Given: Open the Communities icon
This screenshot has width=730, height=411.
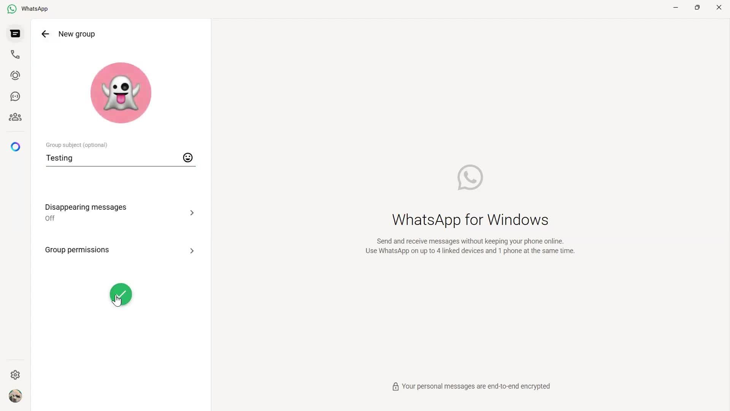Looking at the screenshot, I should click(15, 117).
